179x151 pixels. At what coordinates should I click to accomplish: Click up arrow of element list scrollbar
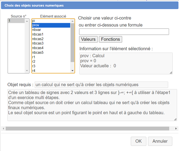tap(72, 21)
